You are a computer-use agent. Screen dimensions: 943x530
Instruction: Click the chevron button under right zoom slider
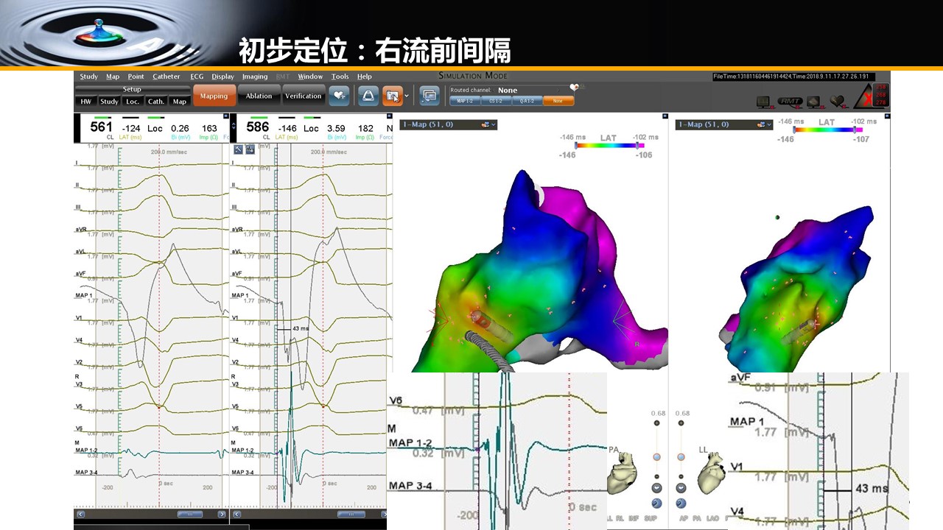point(681,489)
